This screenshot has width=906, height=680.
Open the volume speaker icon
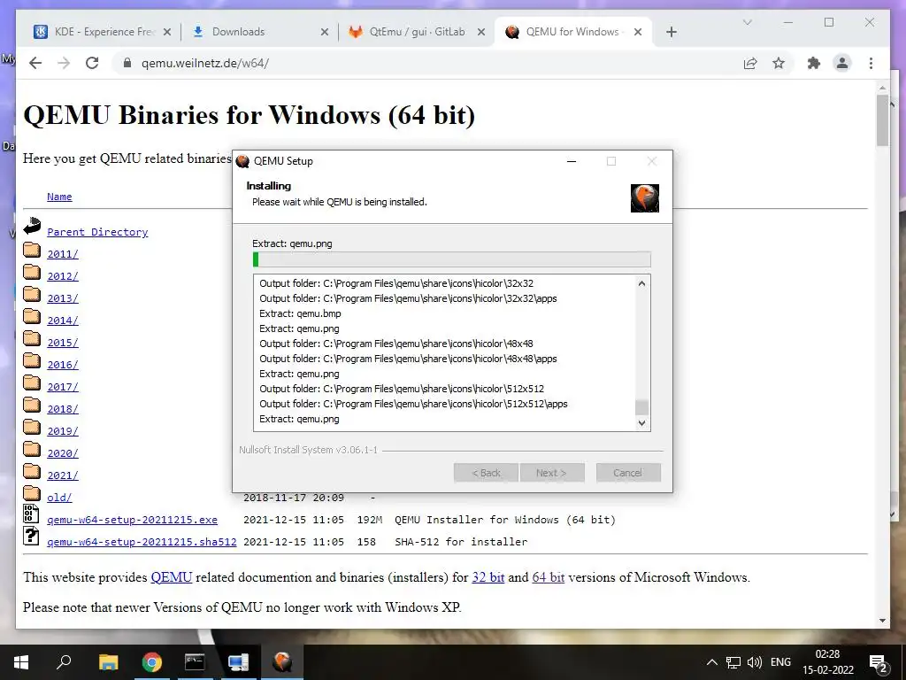(x=754, y=662)
